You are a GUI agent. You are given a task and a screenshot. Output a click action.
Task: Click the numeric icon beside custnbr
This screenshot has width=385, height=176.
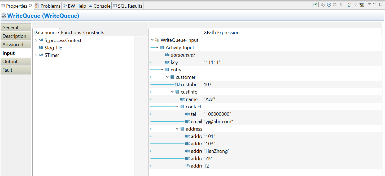click(x=177, y=85)
